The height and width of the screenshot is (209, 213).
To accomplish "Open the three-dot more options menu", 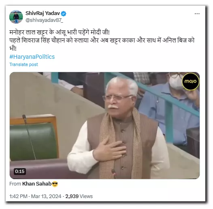I will (x=197, y=14).
